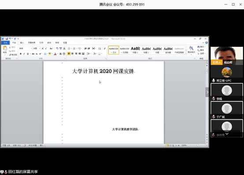The image size is (244, 175).
Task: Click the Paste clipboard icon in the ribbon
Action: click(5, 48)
